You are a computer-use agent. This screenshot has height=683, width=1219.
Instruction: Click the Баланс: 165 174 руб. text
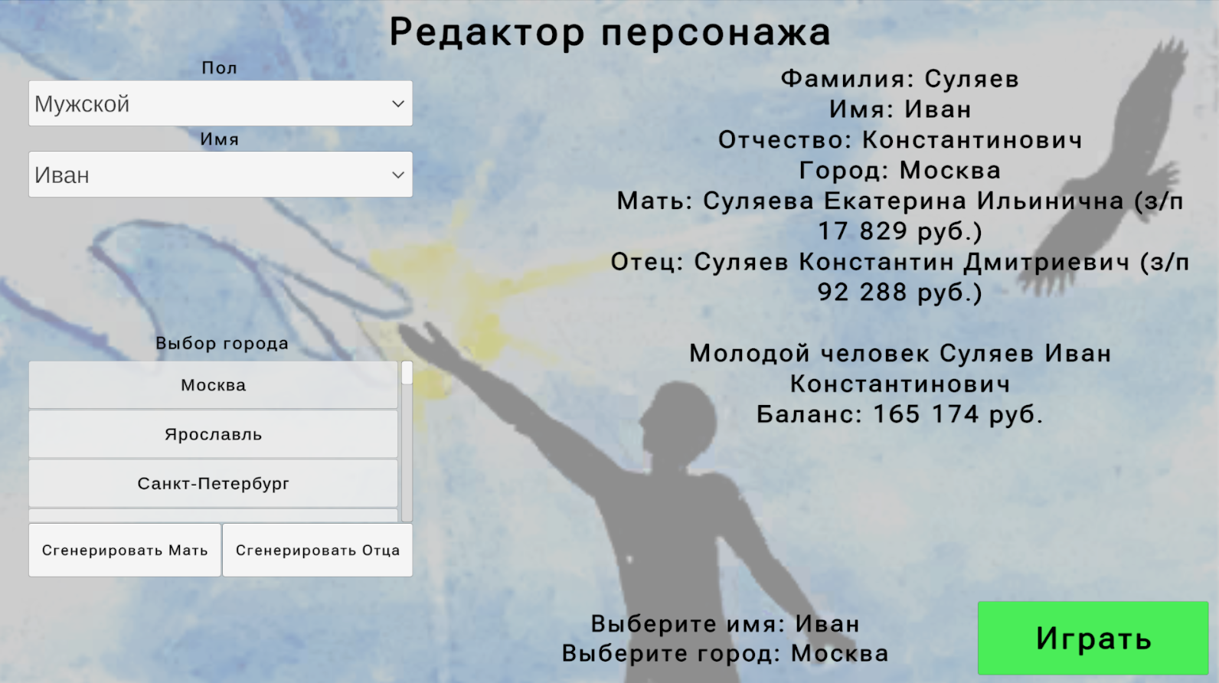900,414
